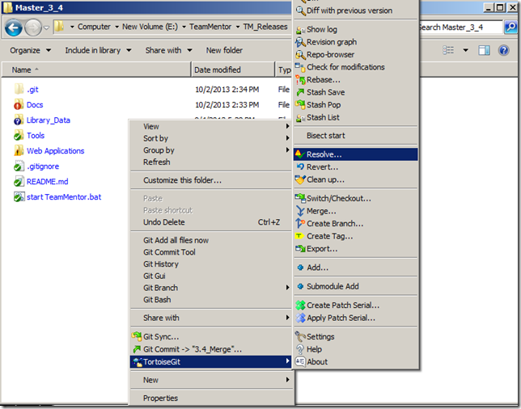Click the Apply Patch Serial icon
This screenshot has height=409, width=521.
click(300, 318)
